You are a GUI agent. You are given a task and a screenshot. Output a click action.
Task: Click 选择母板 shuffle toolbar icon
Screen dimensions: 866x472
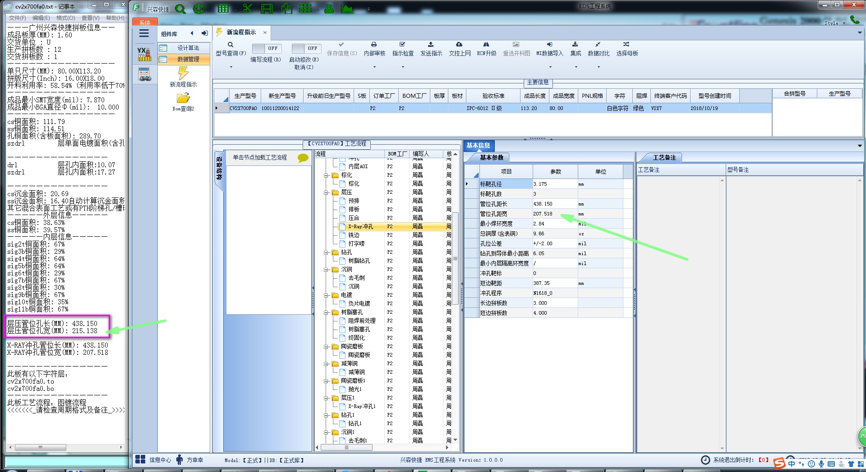click(x=626, y=45)
